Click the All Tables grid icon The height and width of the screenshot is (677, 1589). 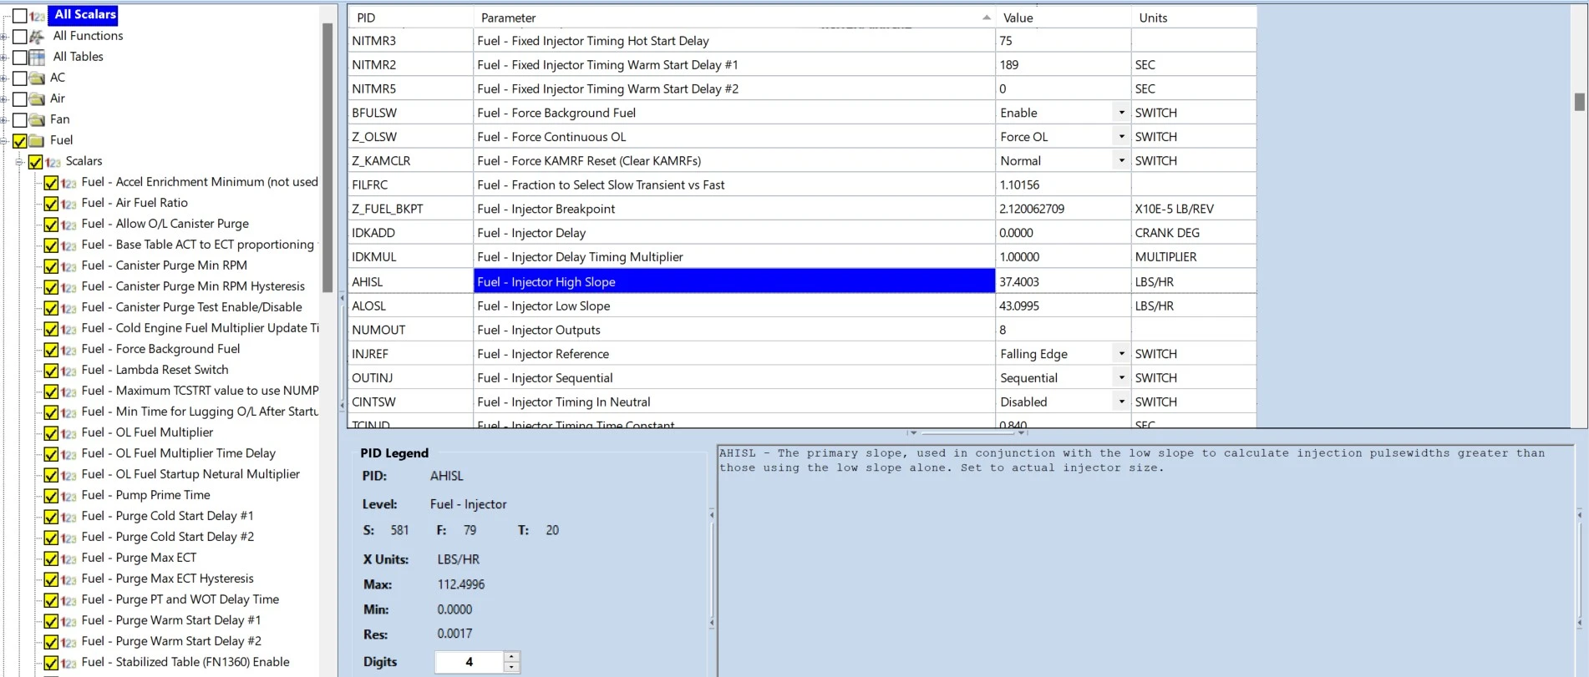(x=37, y=58)
